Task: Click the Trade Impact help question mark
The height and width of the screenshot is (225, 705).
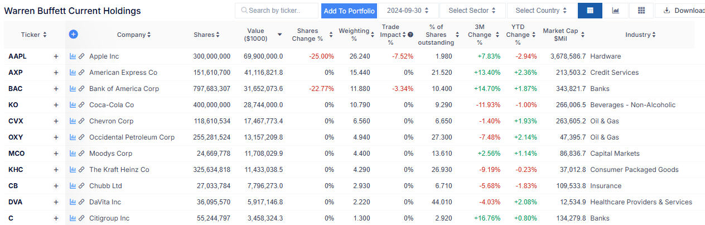Action: pos(411,35)
